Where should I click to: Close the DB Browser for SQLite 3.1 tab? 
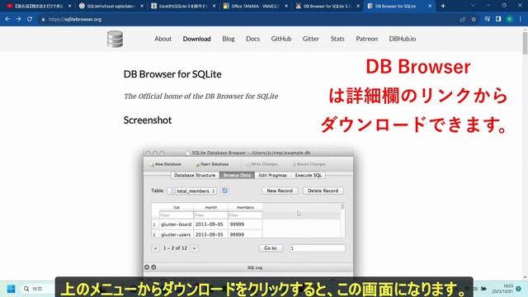[358, 6]
